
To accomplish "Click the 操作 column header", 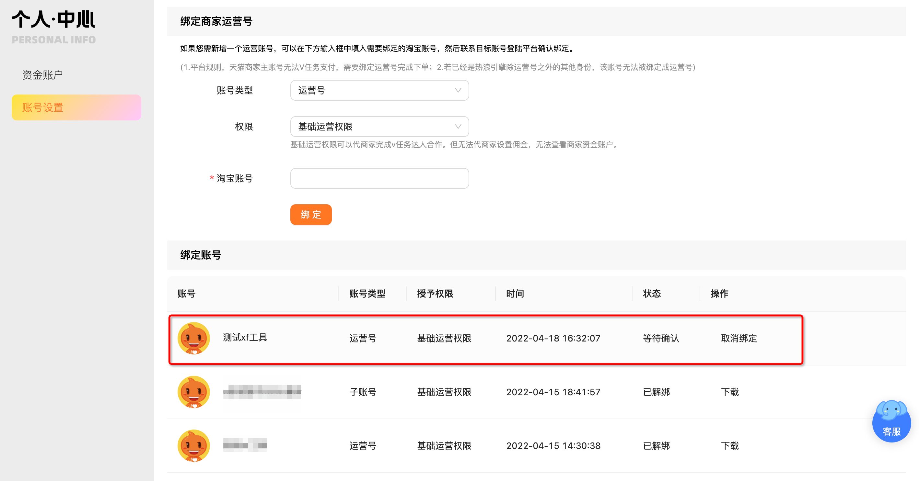I will coord(719,294).
